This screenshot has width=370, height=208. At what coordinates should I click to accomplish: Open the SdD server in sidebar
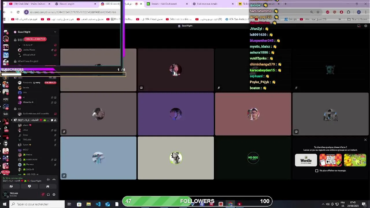pos(5,114)
